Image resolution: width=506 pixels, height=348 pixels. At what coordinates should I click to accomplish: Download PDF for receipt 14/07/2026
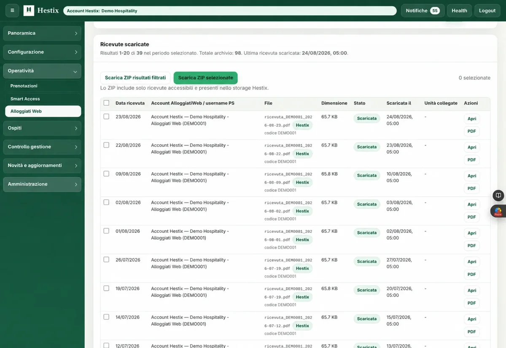[472, 332]
